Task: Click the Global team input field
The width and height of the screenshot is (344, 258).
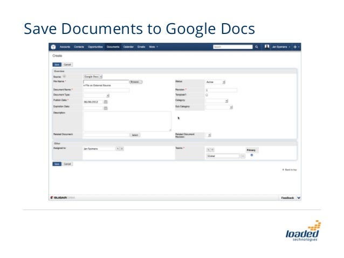Action: (223, 156)
